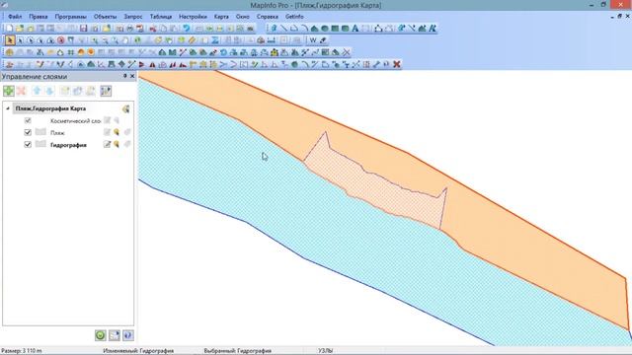Select the Ellipse drawing tool
The height and width of the screenshot is (355, 632).
(325, 29)
